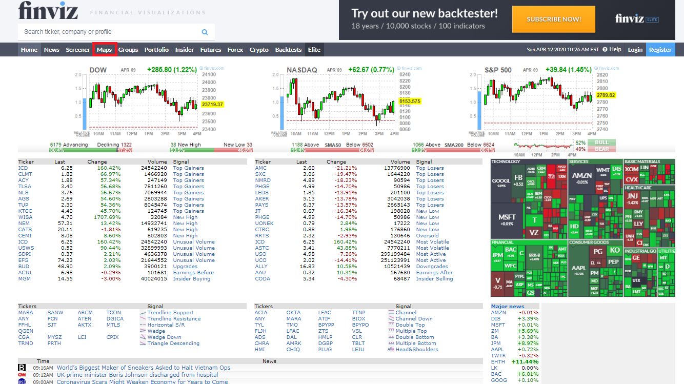
Task: Click the Downgrades signal link for ALLY
Action: pos(432,267)
